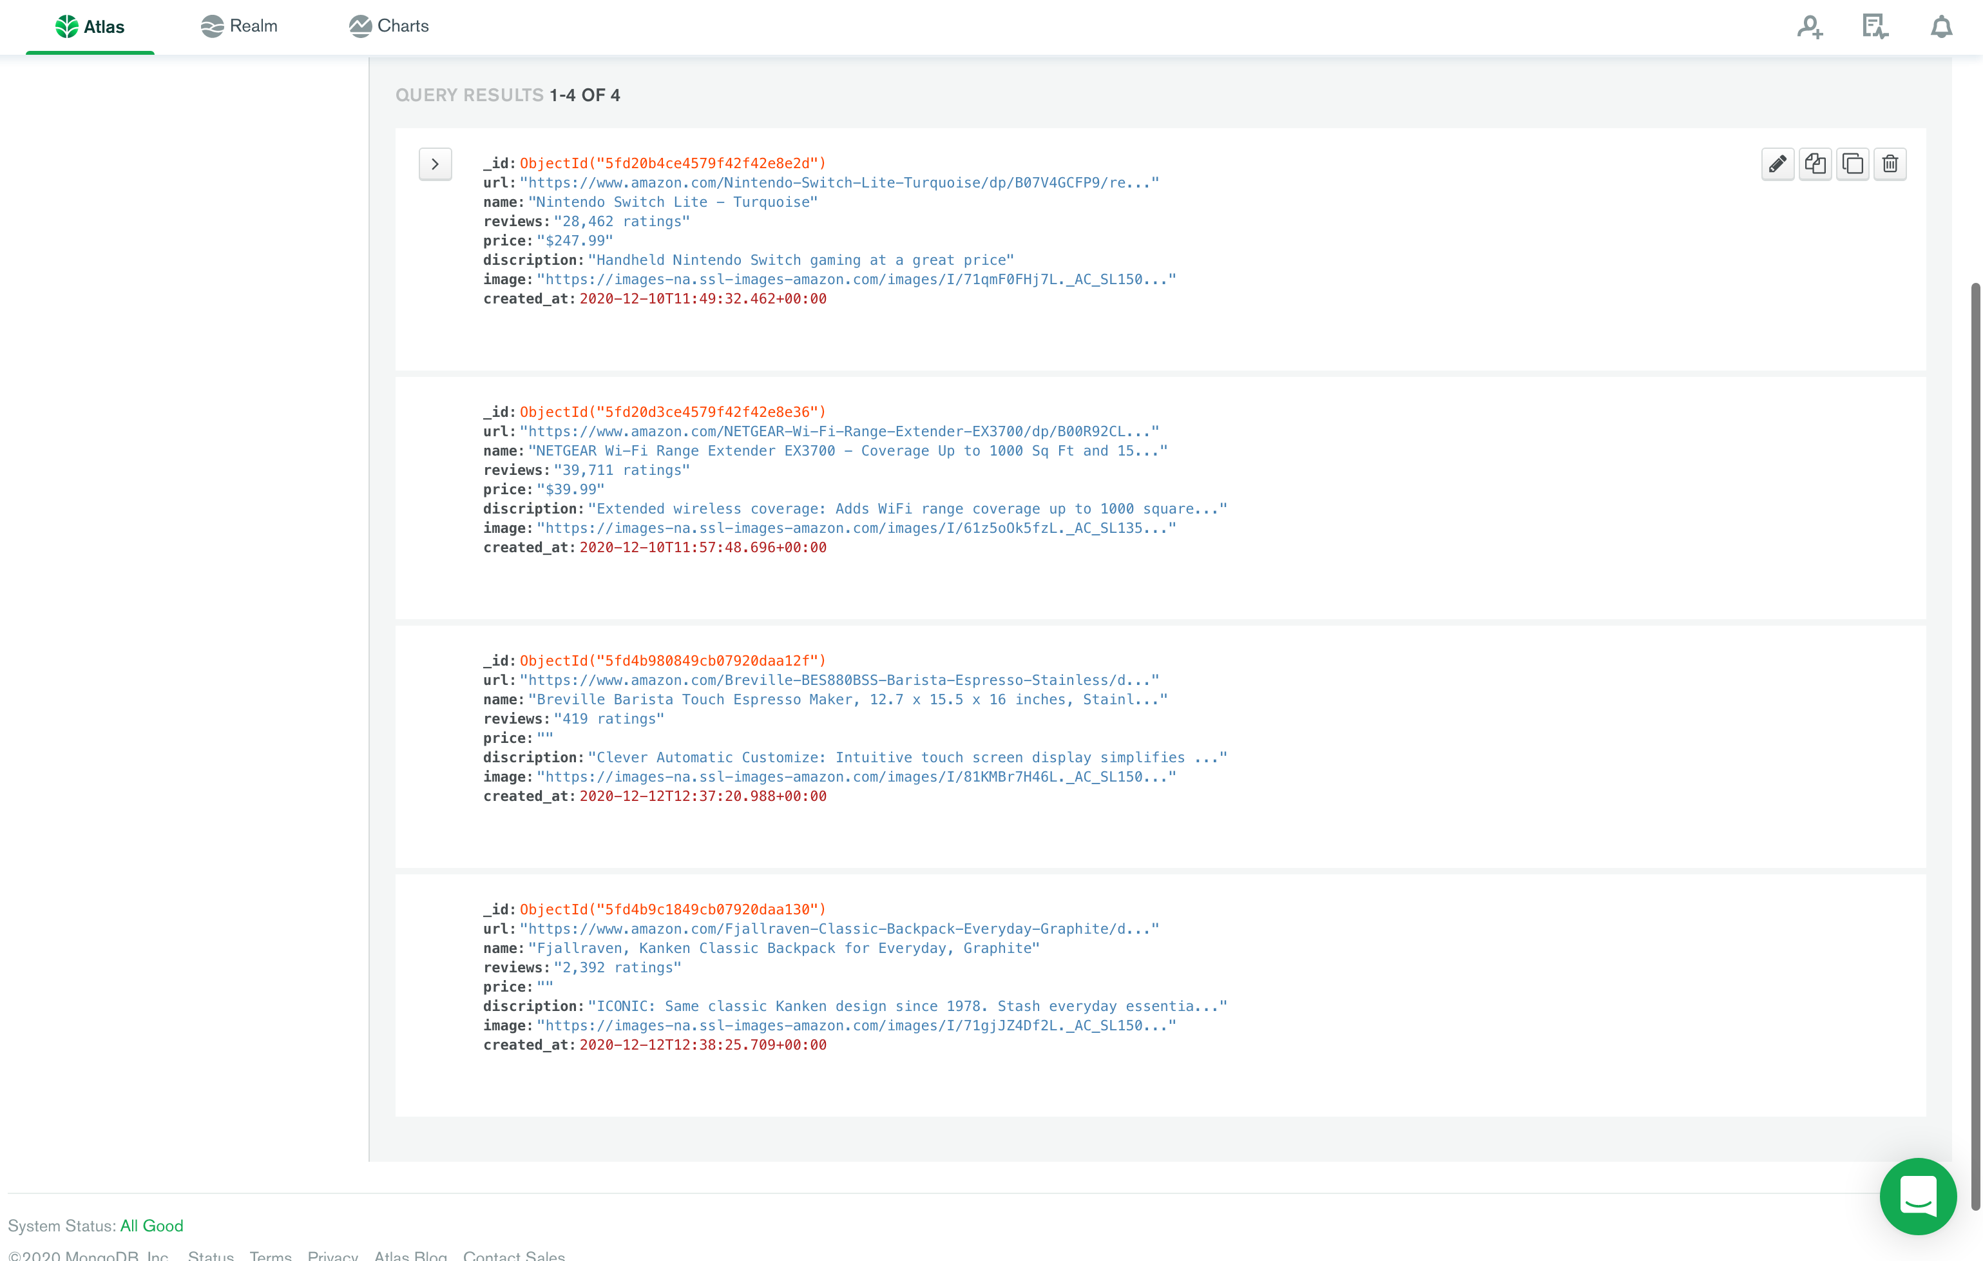Click the ObjectId ending in aa12f
Viewport: 1983px width, 1261px height.
pyautogui.click(x=673, y=660)
